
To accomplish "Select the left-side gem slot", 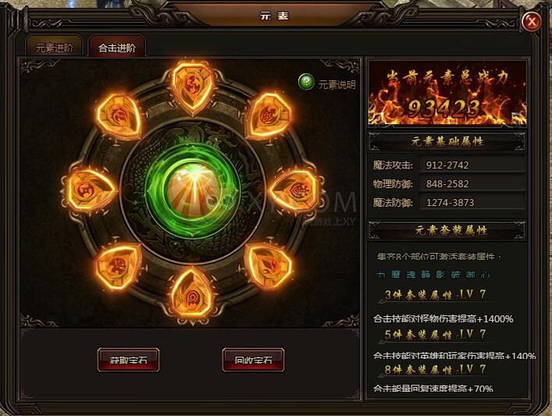I will pos(91,190).
